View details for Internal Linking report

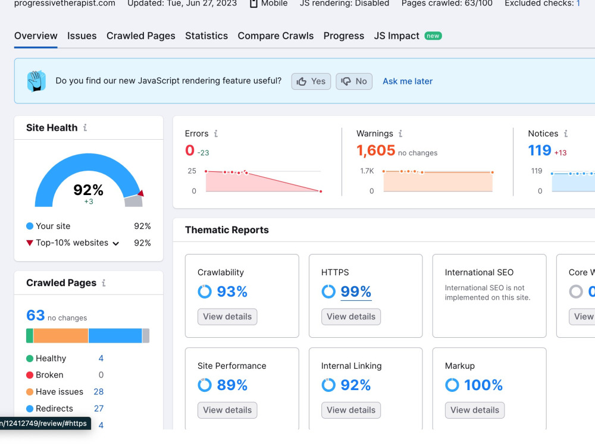tap(351, 410)
